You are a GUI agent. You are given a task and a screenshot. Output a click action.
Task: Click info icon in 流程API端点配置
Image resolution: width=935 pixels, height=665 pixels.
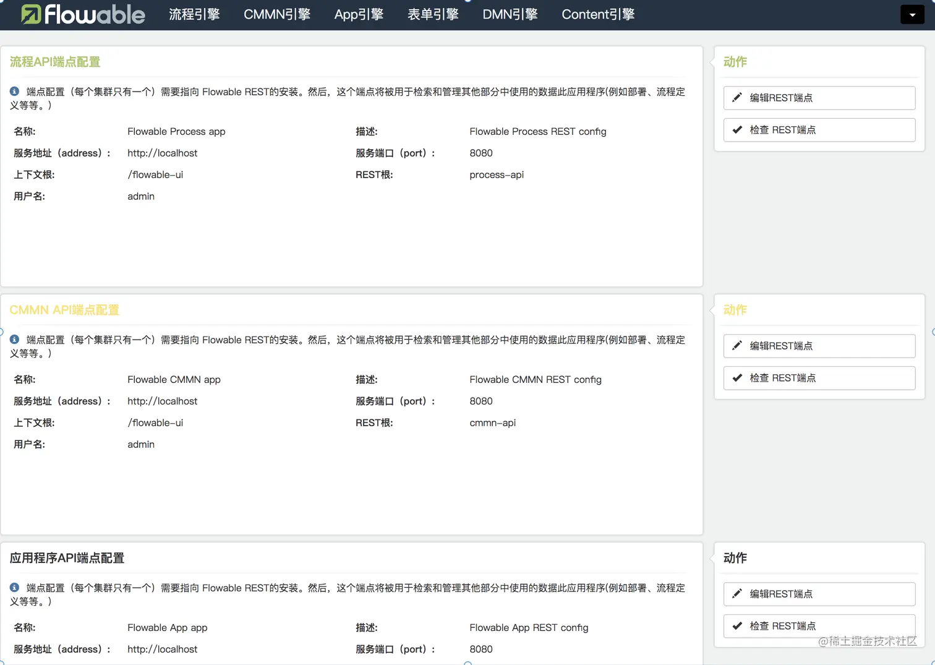pyautogui.click(x=15, y=92)
